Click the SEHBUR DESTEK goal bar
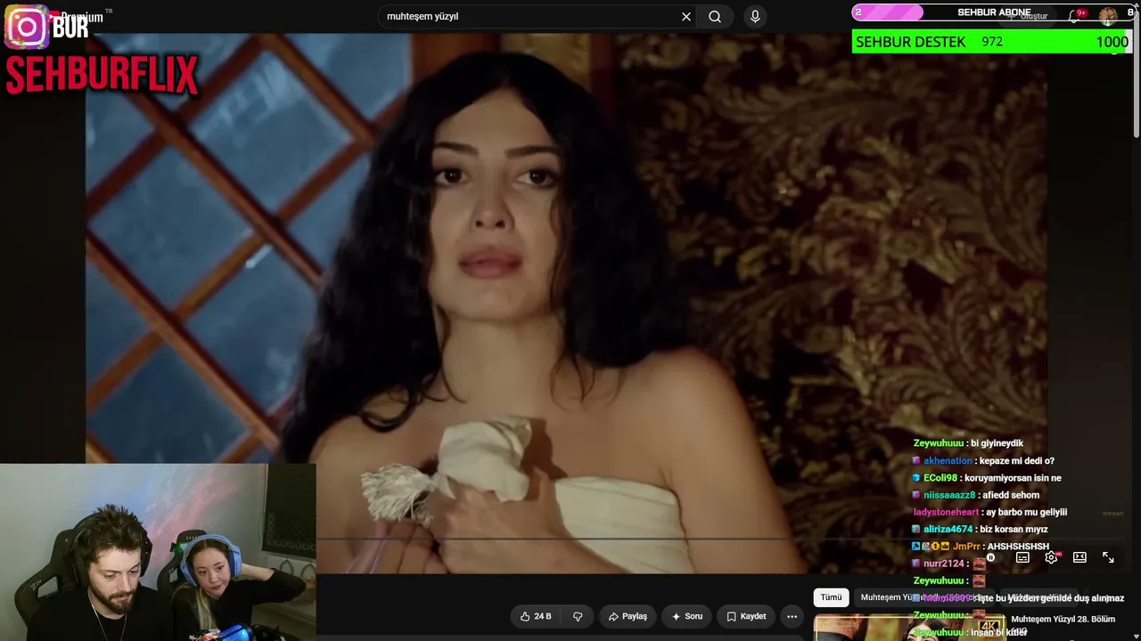Viewport: 1141px width, 641px height. click(x=991, y=42)
